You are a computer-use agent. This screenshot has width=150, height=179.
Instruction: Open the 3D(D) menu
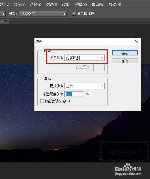point(66,5)
